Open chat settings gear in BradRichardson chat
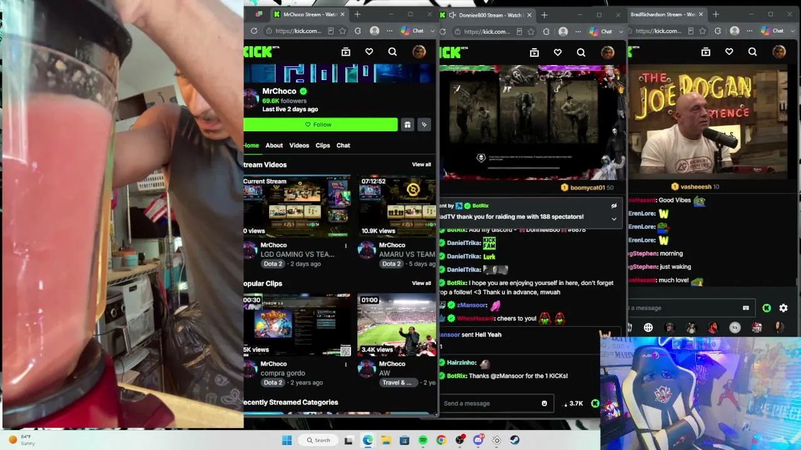Viewport: 801px width, 450px height. tap(783, 308)
